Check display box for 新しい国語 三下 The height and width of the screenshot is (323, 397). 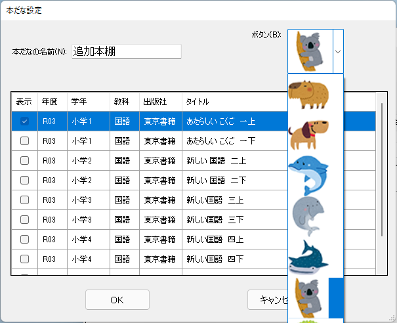(24, 220)
